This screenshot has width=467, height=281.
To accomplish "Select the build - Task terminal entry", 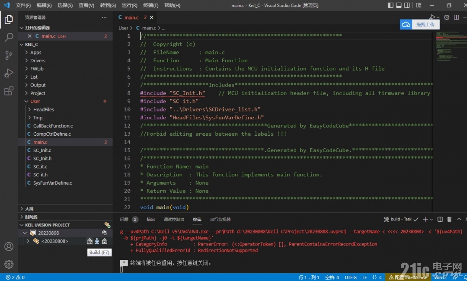I will (401, 219).
